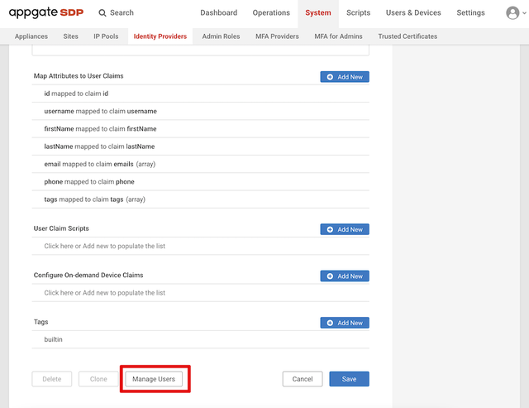Open the Scripts menu
The height and width of the screenshot is (408, 529).
[x=358, y=13]
